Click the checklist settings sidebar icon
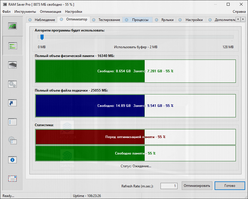The width and height of the screenshot is (248, 199). [12, 122]
